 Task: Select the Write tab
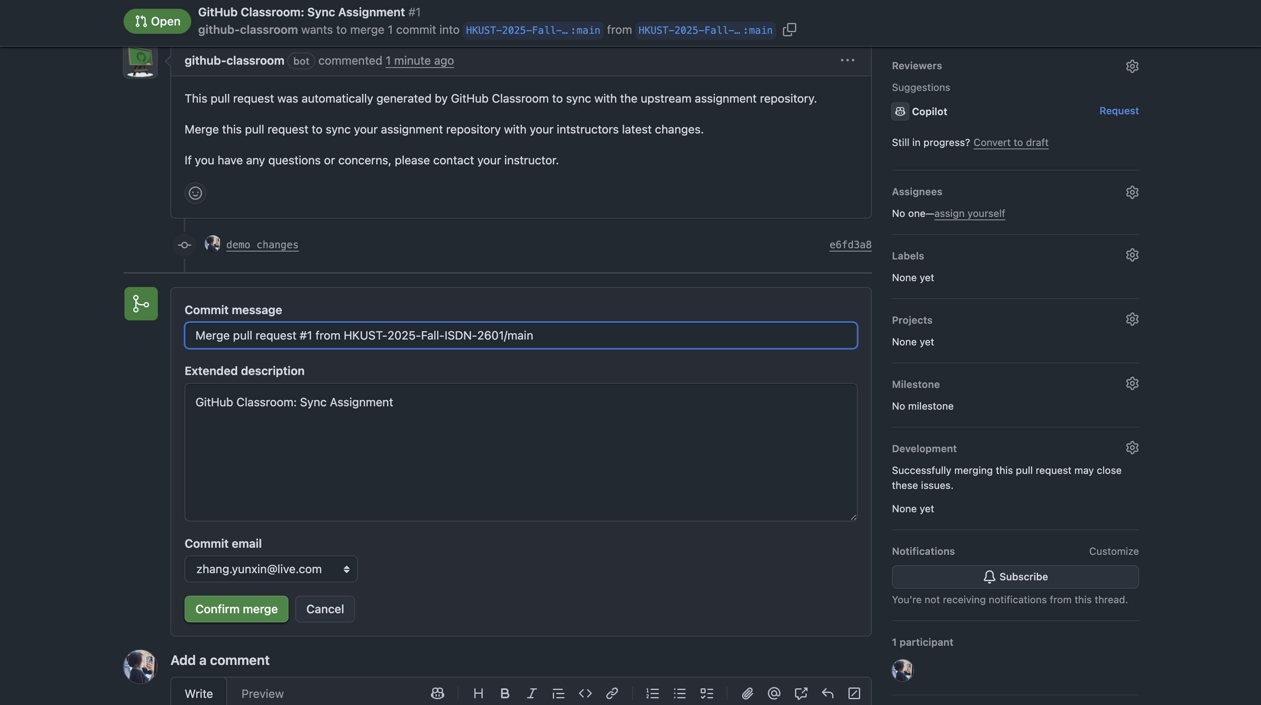click(199, 694)
